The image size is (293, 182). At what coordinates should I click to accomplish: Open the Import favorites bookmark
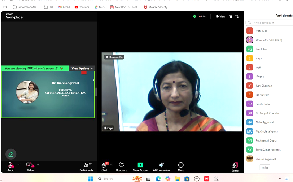pos(25,7)
